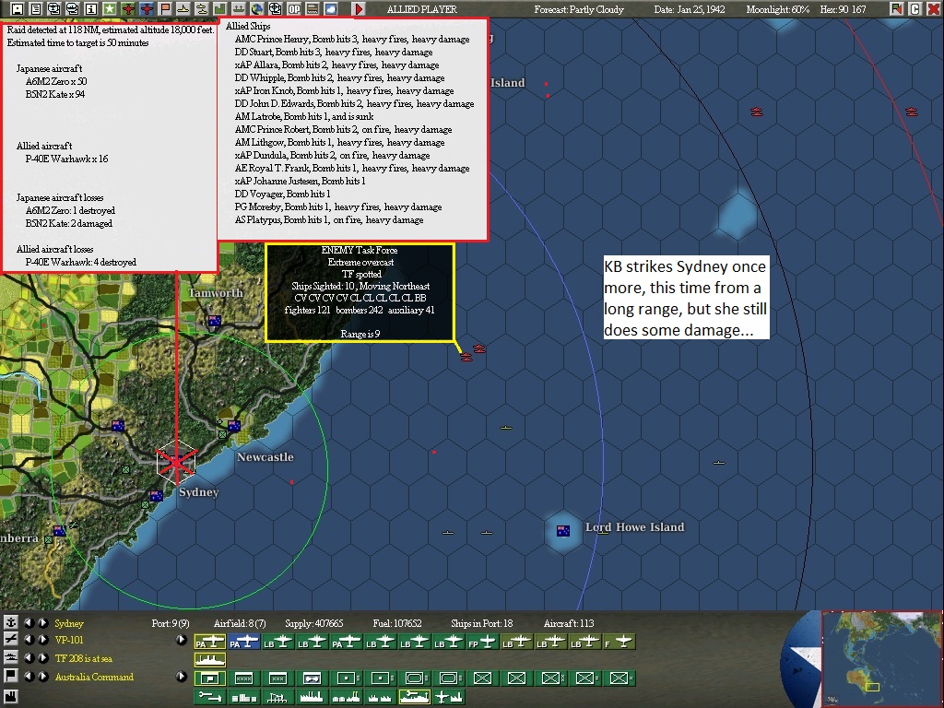Image resolution: width=944 pixels, height=708 pixels.
Task: Click the flag icon beside Australia Command
Action: click(x=10, y=676)
